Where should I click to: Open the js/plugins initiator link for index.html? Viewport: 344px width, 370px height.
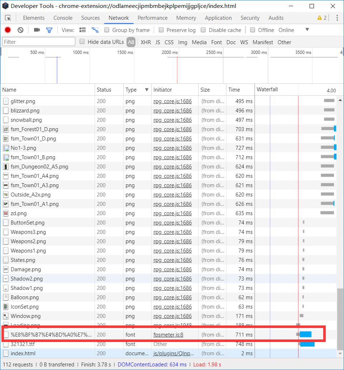[174, 353]
